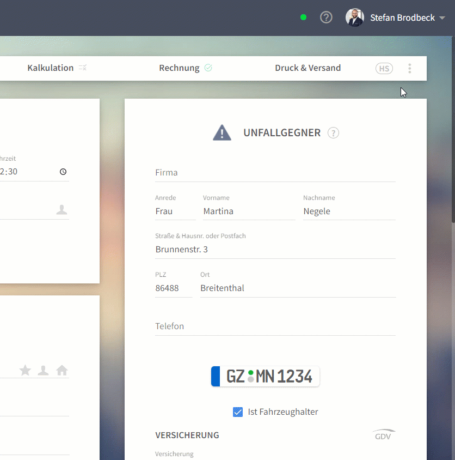Click the person icon beside the star
The width and height of the screenshot is (455, 460).
point(43,370)
